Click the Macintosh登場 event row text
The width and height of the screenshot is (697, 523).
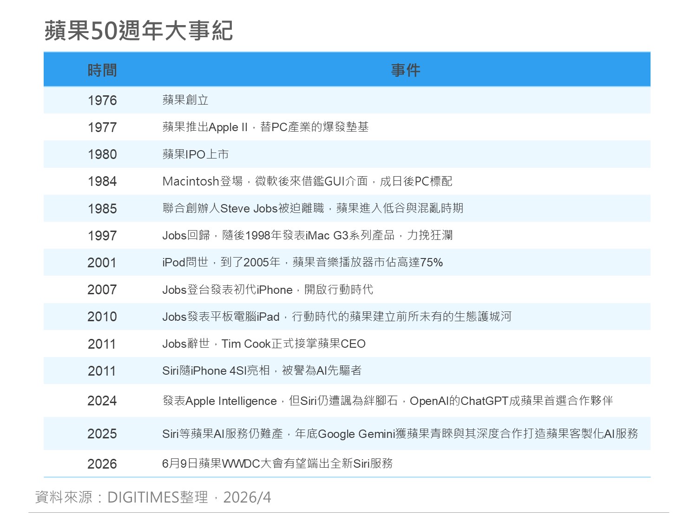[307, 181]
